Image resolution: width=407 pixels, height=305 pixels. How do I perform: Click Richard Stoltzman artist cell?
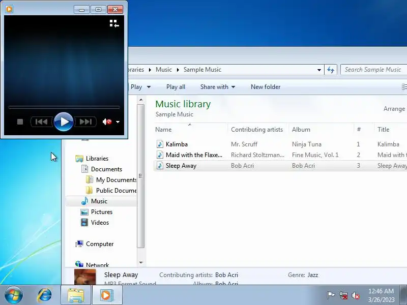point(257,155)
